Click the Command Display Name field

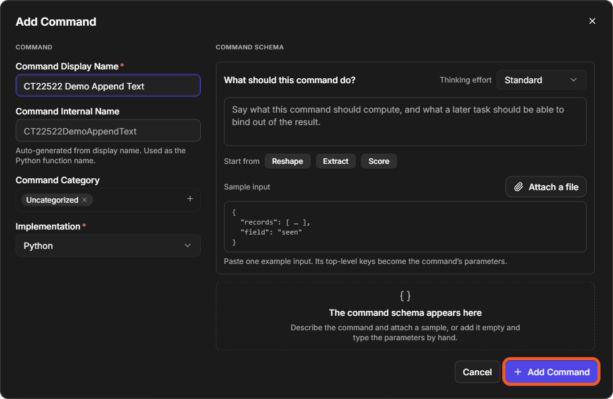pos(108,86)
